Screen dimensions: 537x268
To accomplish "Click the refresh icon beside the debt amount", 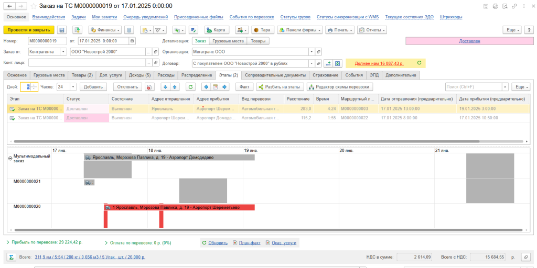I will point(419,63).
